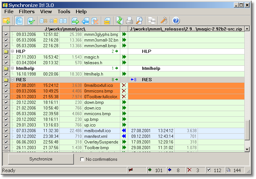Open the Filters menu
Image resolution: width=256 pixels, height=179 pixels.
(x=27, y=11)
